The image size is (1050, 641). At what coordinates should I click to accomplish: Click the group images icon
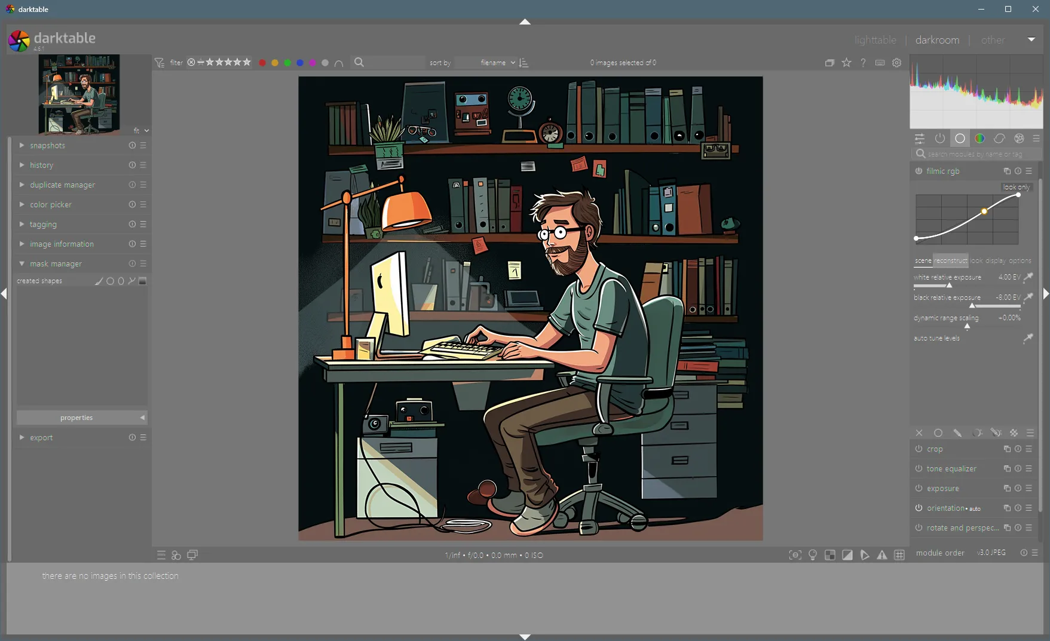click(x=829, y=63)
